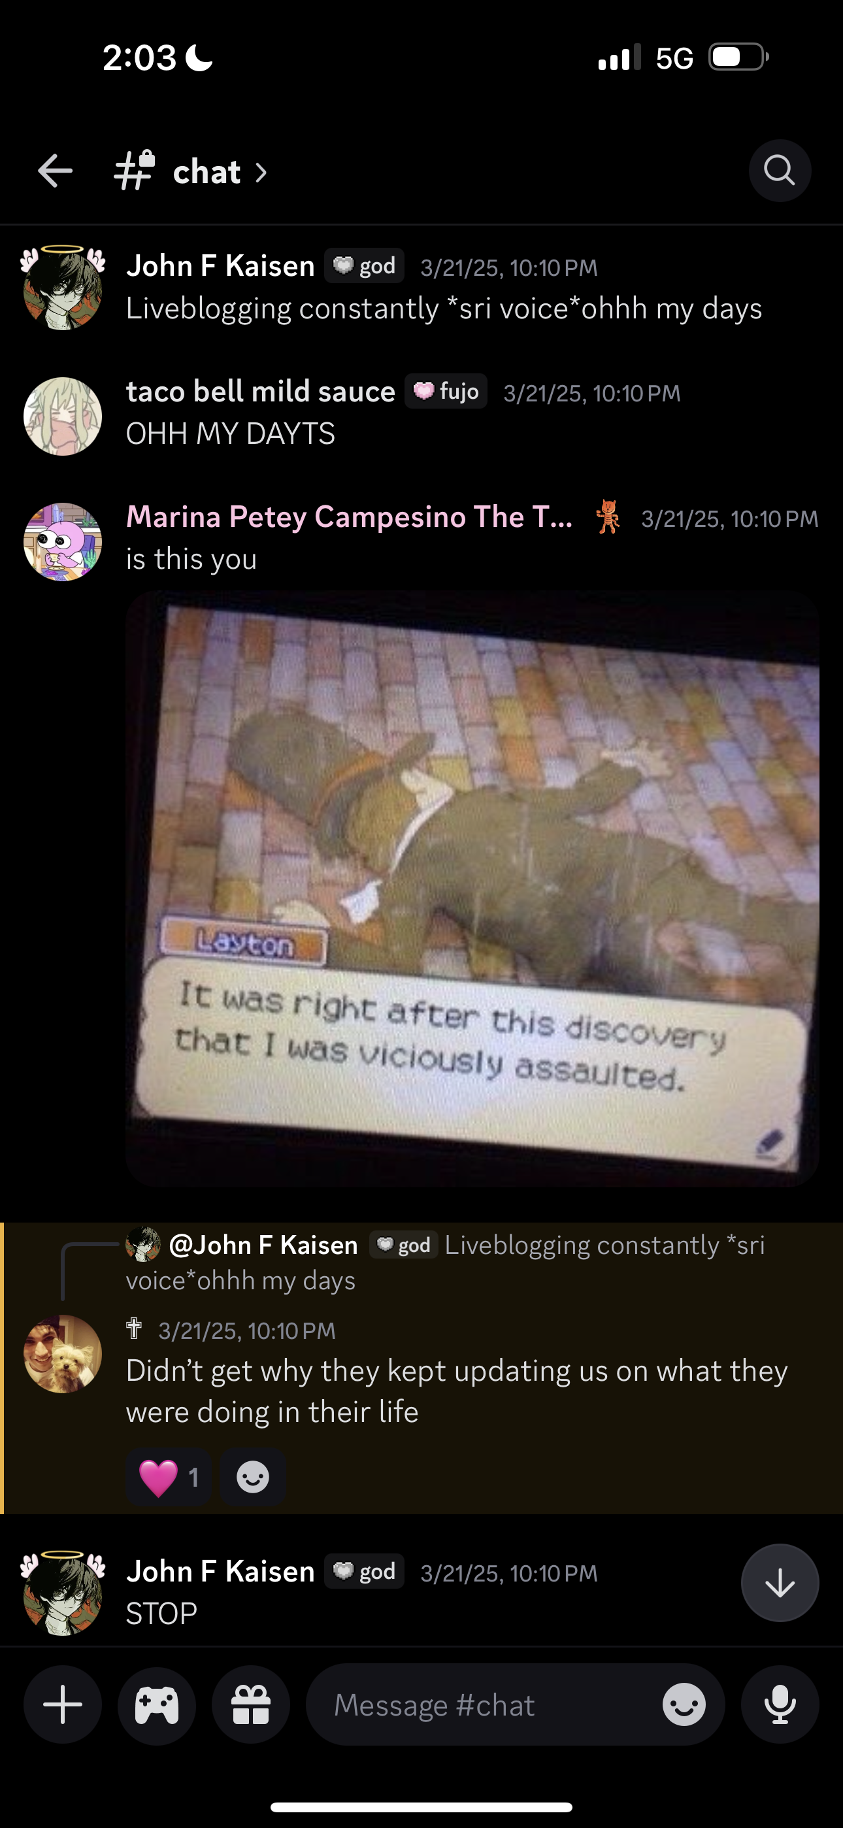The width and height of the screenshot is (843, 1828).
Task: Tap the game controller apps icon
Action: 157,1704
